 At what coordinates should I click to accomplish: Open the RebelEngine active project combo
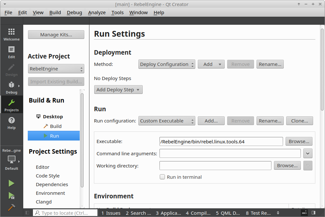[56, 69]
